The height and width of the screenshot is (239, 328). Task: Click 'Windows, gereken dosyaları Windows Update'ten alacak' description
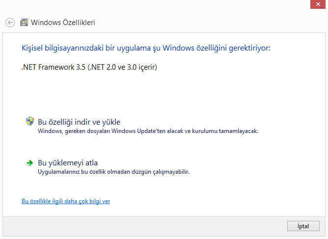[148, 131]
